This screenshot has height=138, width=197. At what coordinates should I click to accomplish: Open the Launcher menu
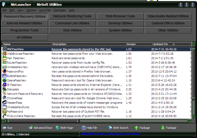pos(45,10)
